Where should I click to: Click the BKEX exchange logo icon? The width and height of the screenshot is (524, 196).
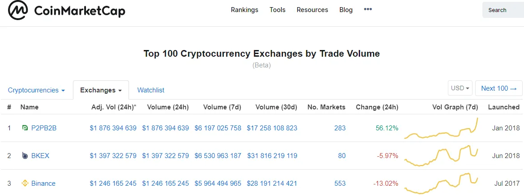pos(25,156)
